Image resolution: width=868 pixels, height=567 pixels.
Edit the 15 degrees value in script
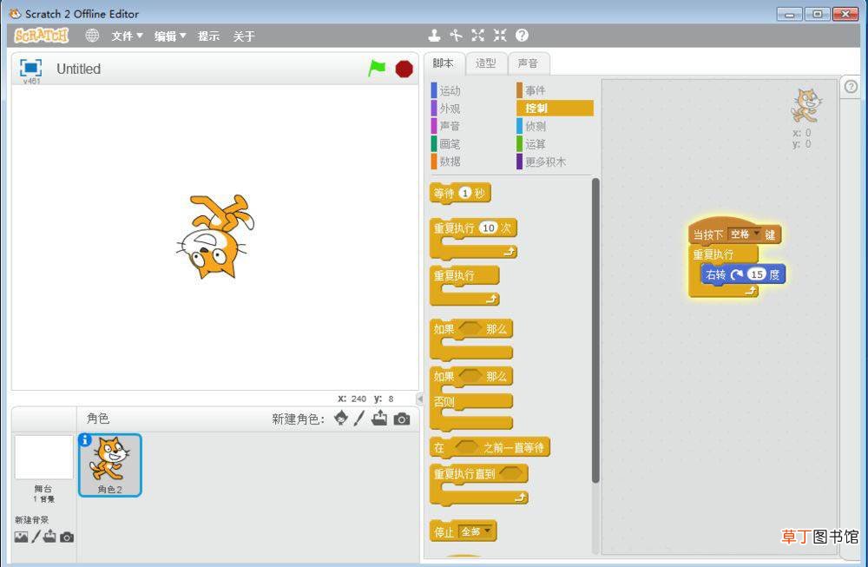tap(757, 274)
